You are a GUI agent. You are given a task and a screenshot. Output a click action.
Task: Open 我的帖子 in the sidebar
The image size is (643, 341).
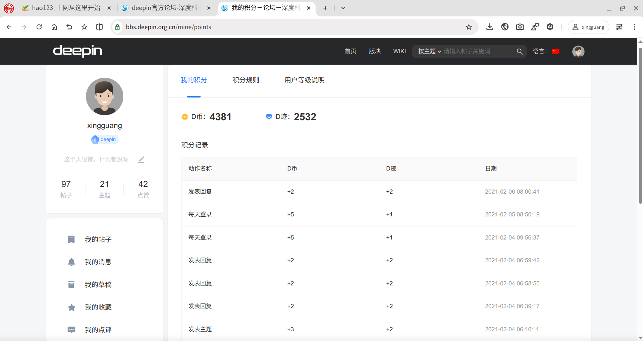tap(98, 240)
